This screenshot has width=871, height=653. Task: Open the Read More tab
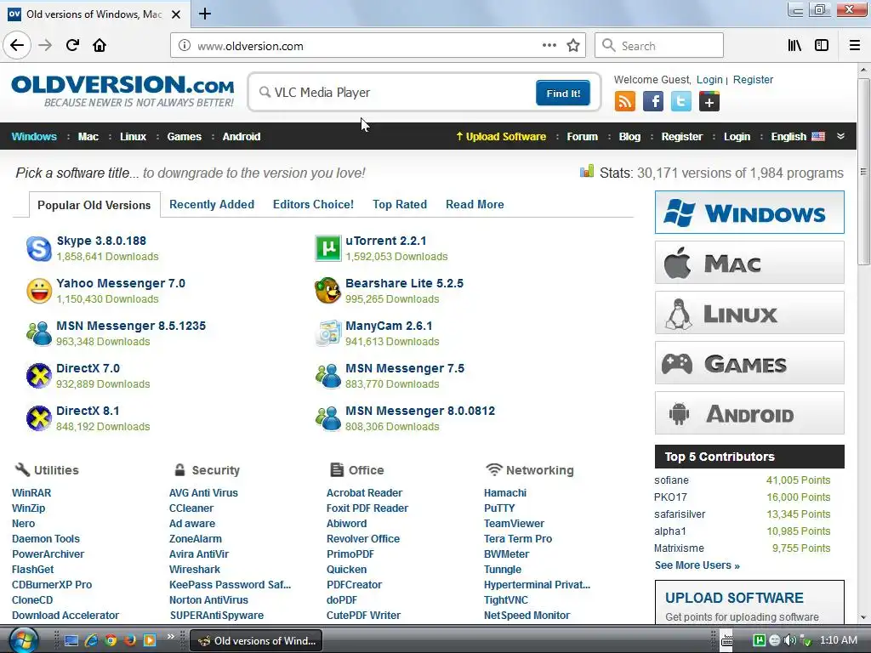click(475, 204)
